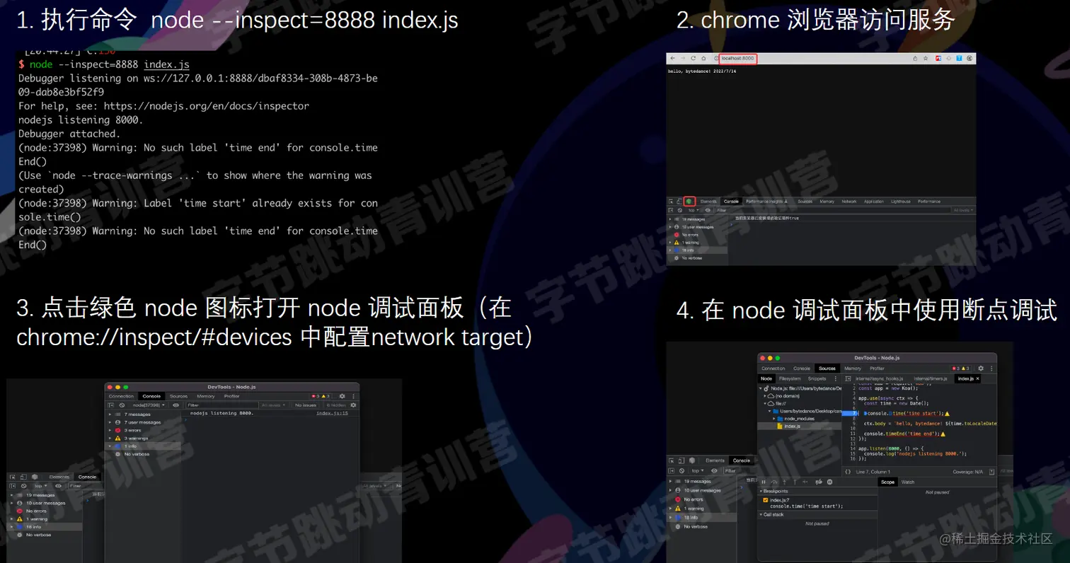The image size is (1070, 563).
Task: Bookmark the page with the star icon
Action: (926, 58)
